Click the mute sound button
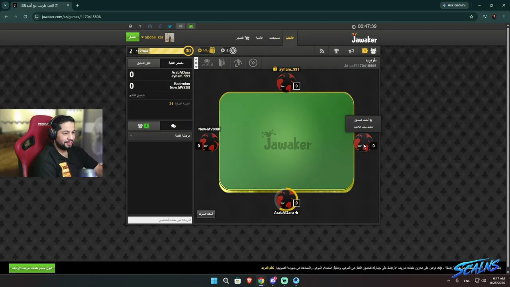The image size is (510, 287). pyautogui.click(x=206, y=214)
